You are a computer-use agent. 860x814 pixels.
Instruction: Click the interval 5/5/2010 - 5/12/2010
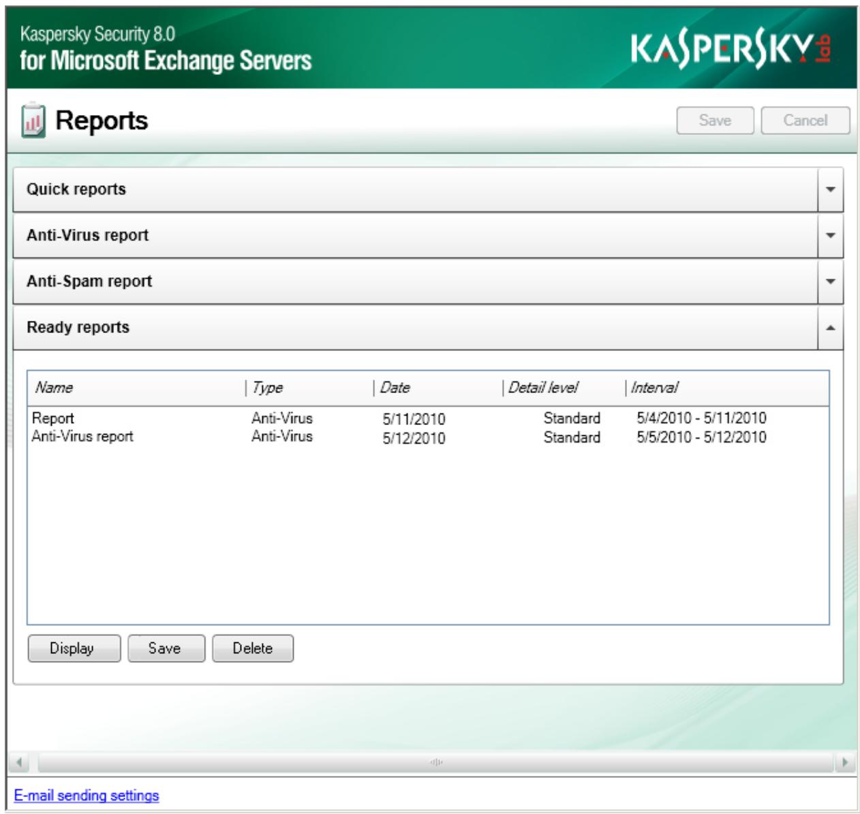[701, 437]
